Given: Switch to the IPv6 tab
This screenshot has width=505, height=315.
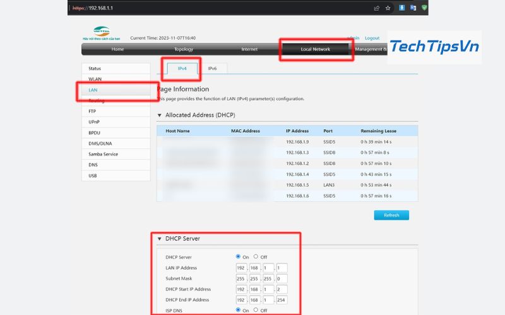Looking at the screenshot, I should 213,68.
